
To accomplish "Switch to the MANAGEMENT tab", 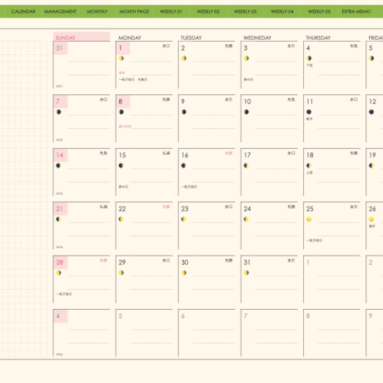I will point(60,12).
